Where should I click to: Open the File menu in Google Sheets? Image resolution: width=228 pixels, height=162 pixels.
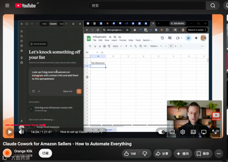tap(94, 40)
